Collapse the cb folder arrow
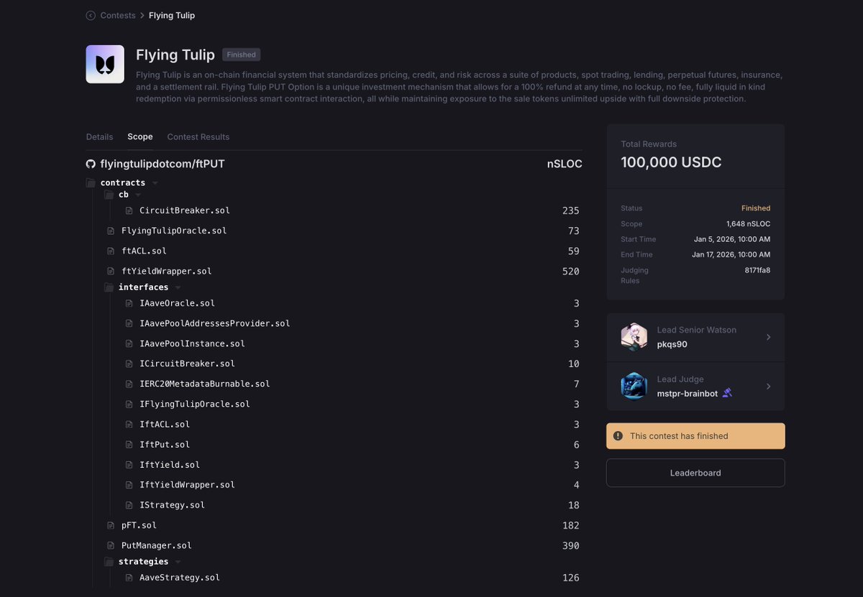The width and height of the screenshot is (863, 597). click(138, 195)
